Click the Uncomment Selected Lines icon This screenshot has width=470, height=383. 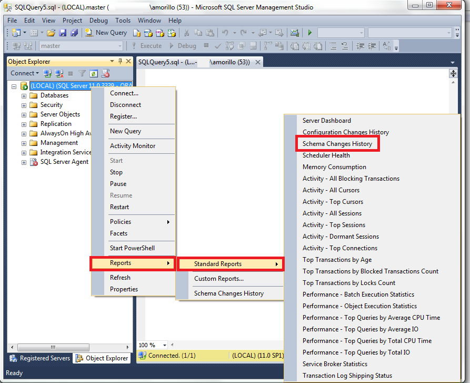[345, 46]
